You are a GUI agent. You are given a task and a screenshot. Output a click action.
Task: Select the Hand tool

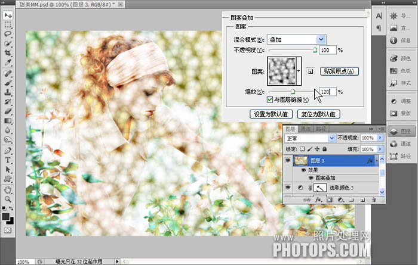pos(8,190)
